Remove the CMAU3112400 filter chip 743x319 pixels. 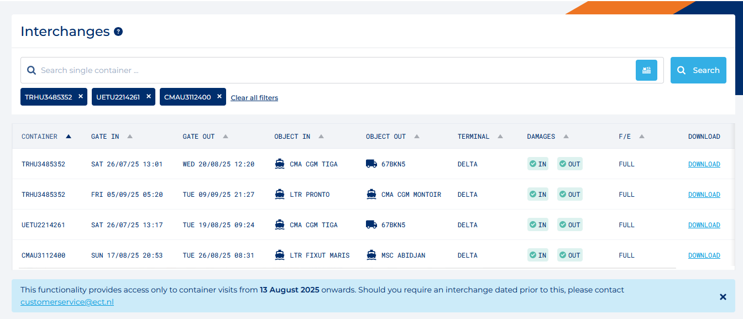tap(219, 97)
